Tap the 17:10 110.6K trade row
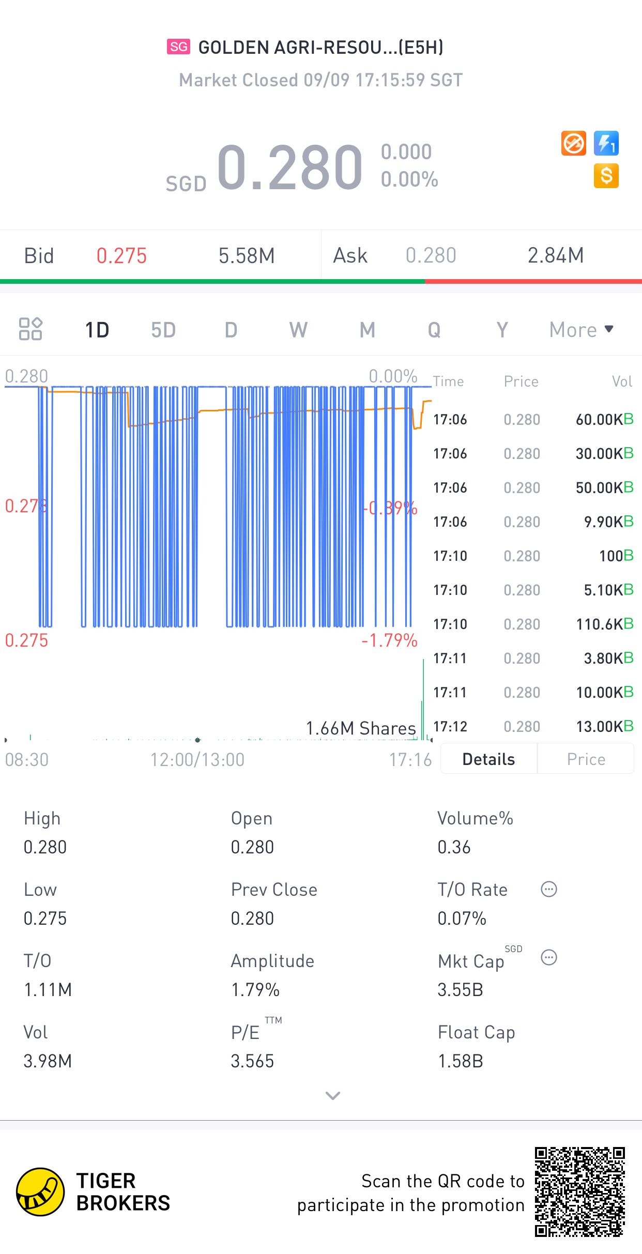Image resolution: width=642 pixels, height=1254 pixels. click(533, 624)
